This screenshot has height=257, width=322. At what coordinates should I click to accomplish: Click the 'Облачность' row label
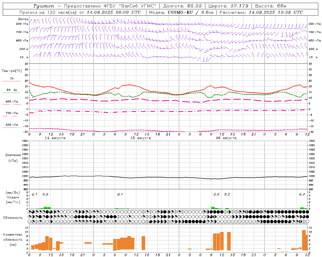click(x=13, y=218)
